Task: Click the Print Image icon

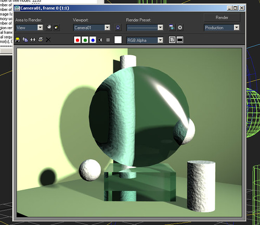Action: 41,40
